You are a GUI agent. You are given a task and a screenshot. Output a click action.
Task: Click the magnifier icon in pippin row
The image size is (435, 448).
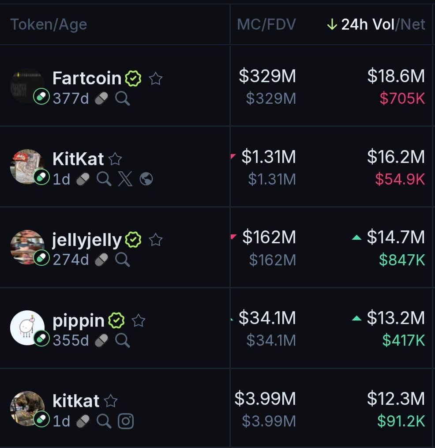coord(123,340)
